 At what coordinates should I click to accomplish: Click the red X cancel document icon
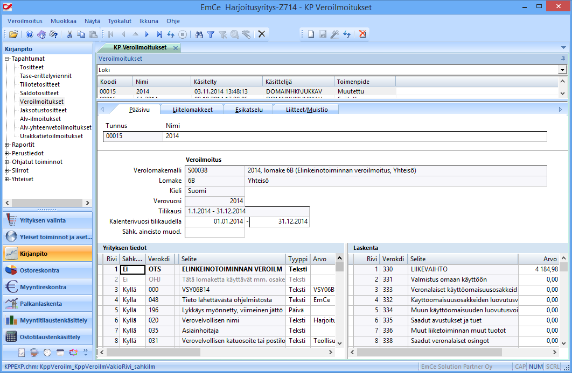362,34
